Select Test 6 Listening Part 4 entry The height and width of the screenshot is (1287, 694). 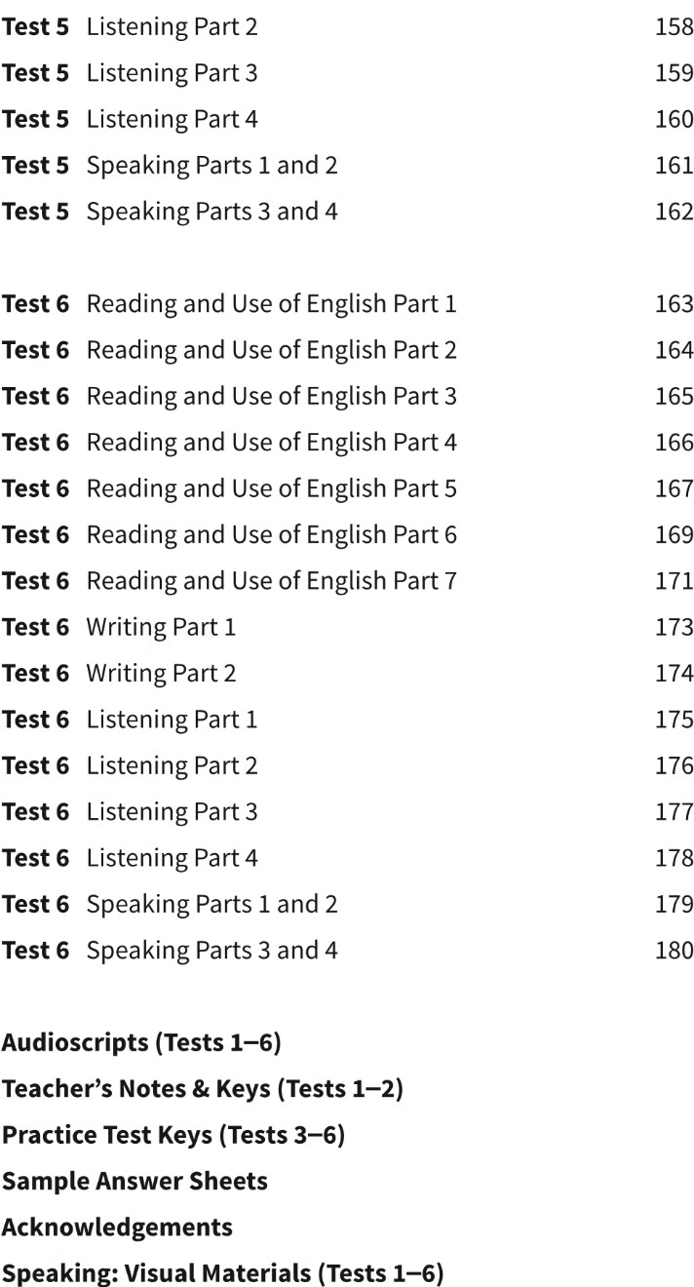[172, 858]
